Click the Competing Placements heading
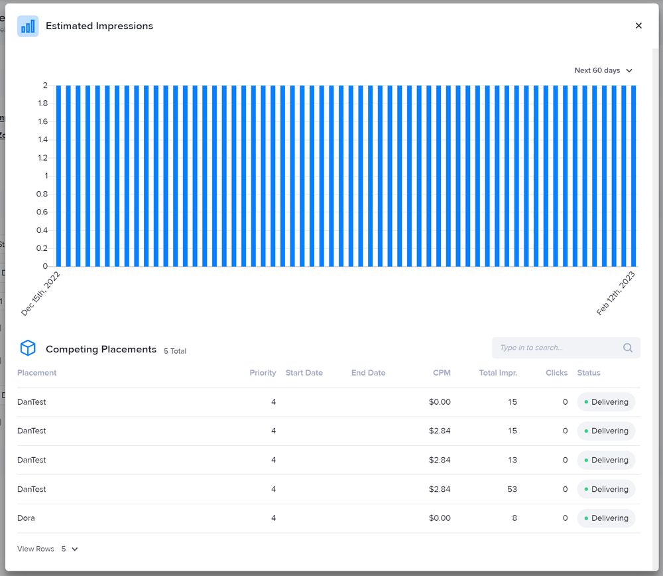The width and height of the screenshot is (663, 576). [101, 349]
